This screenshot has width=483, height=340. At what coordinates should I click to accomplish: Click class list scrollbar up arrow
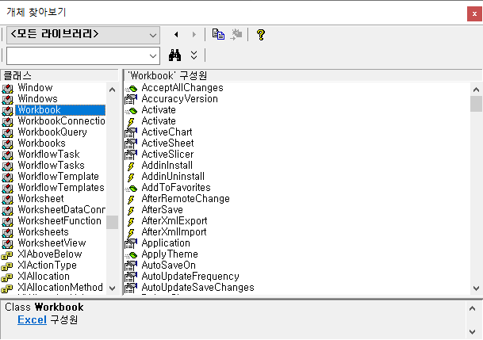pos(113,90)
